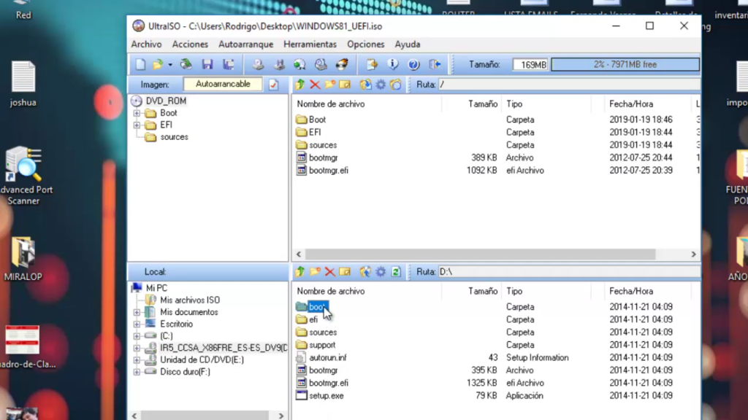Select bootmgr.efi in the image file list

tap(329, 171)
